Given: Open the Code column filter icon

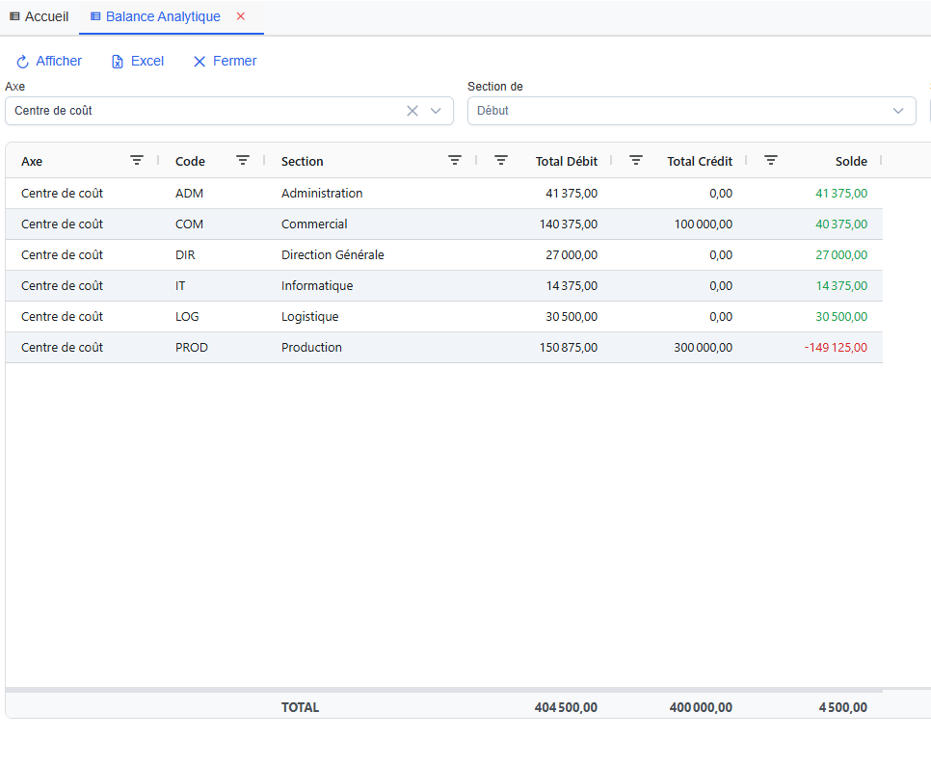Looking at the screenshot, I should click(243, 161).
